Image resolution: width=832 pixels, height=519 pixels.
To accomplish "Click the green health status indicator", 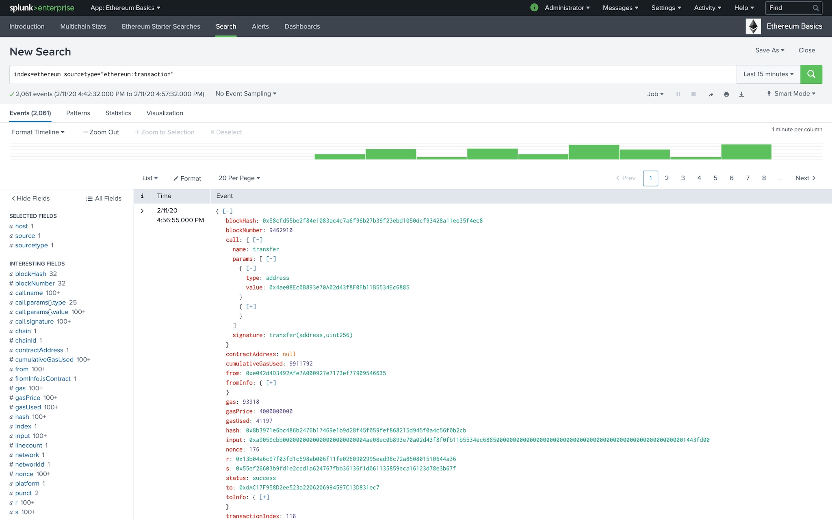I will (534, 8).
